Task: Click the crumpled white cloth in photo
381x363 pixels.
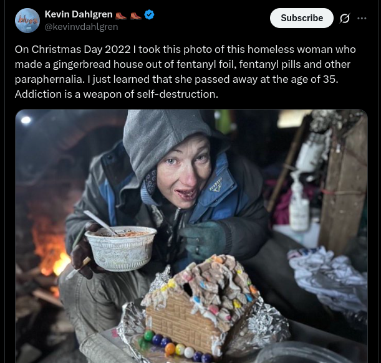Action: pos(328,275)
